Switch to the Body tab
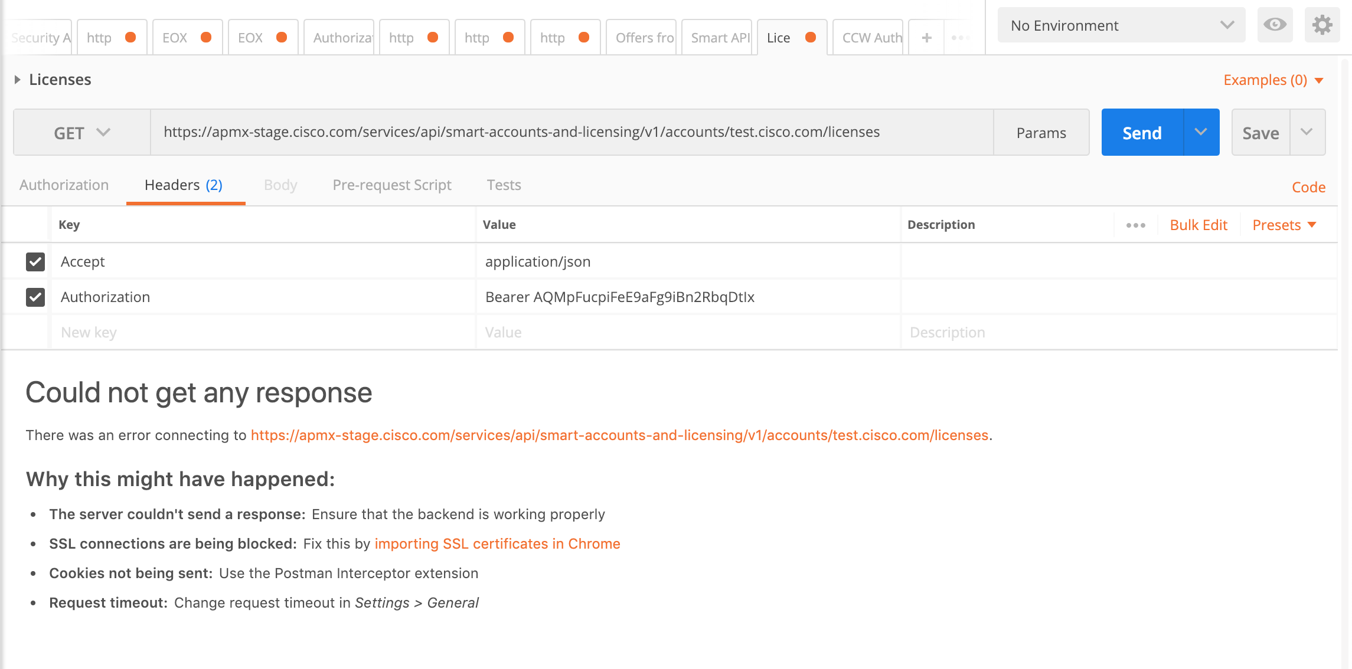Screen dimensions: 1352x669 tap(280, 185)
